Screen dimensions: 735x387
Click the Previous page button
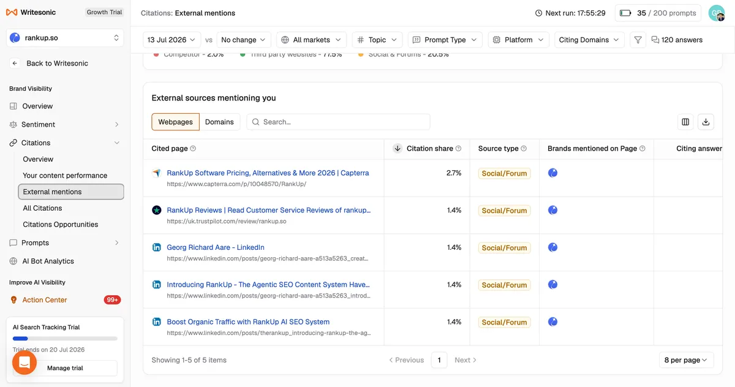coord(407,360)
